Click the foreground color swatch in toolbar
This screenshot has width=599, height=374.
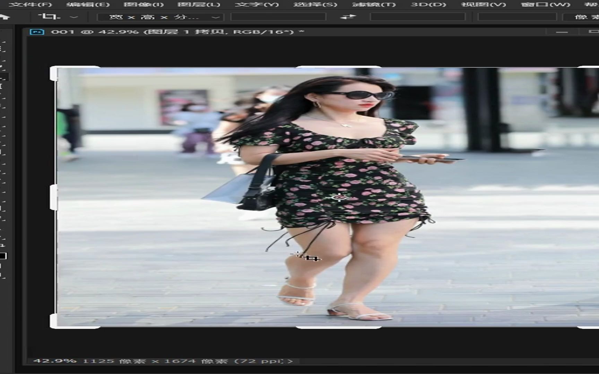tap(3, 256)
